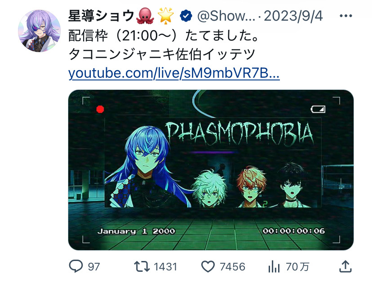Screen dimensions: 372x283
Task: Open the youtube.com/live stream link
Action: coord(174,73)
